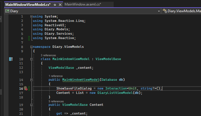Image resolution: width=201 pixels, height=116 pixels.
Task: Collapse the MainWindowViewModel constructor block
Action: 32,80
